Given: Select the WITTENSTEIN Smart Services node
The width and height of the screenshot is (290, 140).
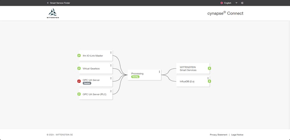Looking at the screenshot, I should pos(193,68).
